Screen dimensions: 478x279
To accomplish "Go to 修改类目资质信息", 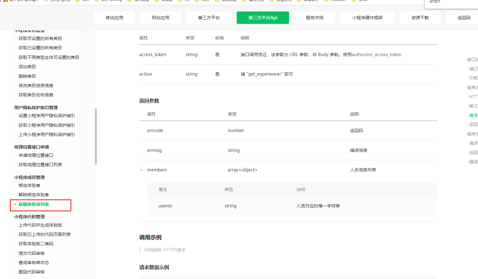I will 36,86.
